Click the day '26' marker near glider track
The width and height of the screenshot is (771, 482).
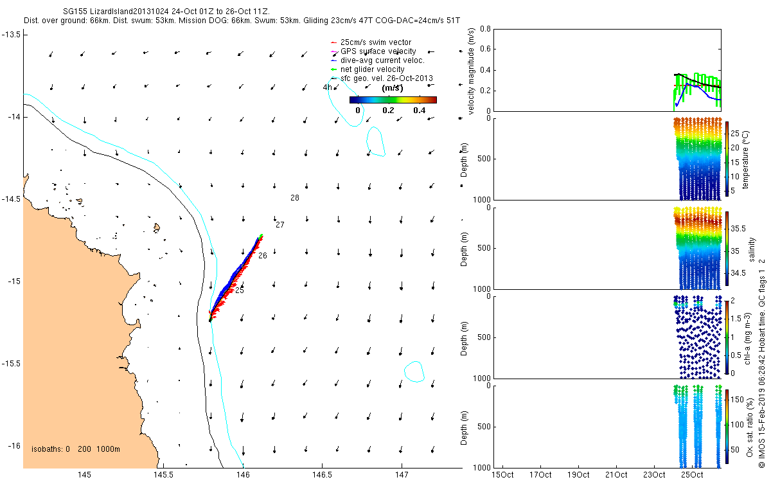pos(263,256)
